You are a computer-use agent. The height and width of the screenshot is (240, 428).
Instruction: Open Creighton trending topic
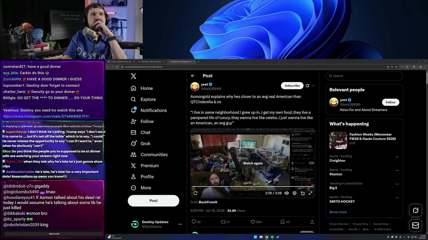coord(337,161)
